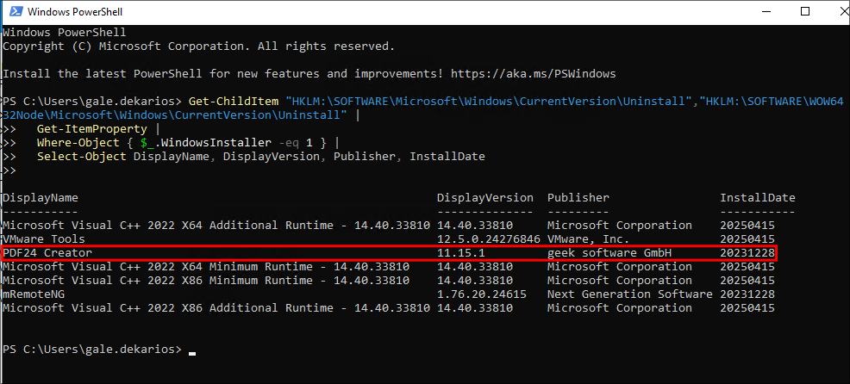
Task: Click the PDF24 Creator entry
Action: 47,253
